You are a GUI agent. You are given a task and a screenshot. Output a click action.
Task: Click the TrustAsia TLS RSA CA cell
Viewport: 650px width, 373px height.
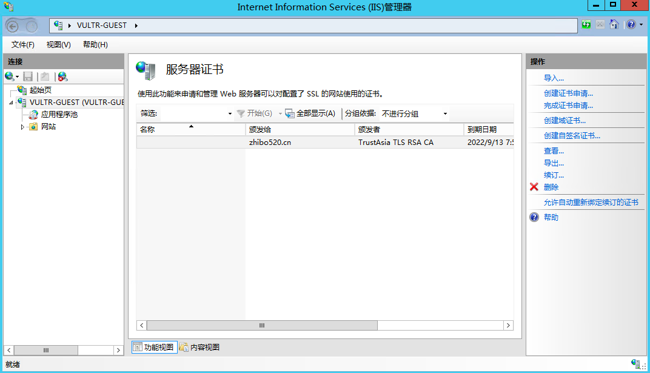[x=396, y=142]
